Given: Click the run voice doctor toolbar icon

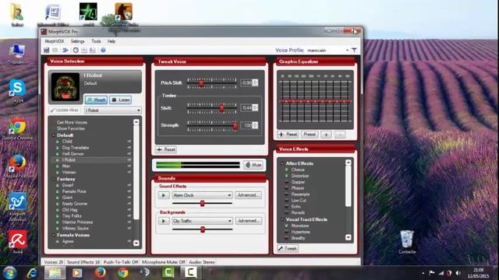Looking at the screenshot, I should click(x=65, y=50).
